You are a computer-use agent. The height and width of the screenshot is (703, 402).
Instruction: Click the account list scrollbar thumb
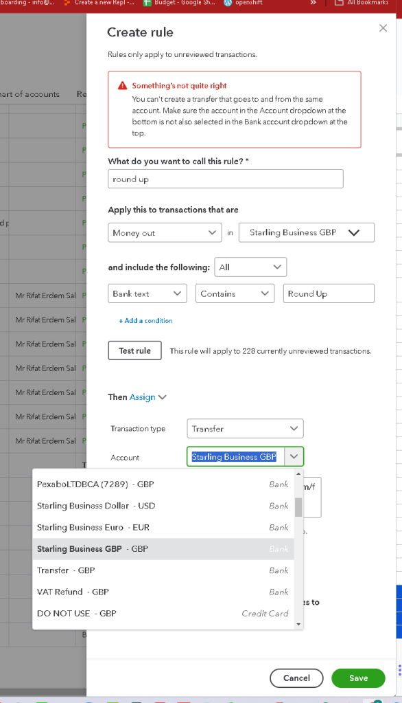tap(298, 507)
